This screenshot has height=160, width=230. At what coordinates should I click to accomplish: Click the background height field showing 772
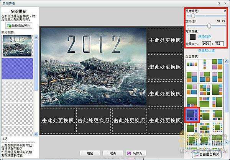(x=219, y=44)
